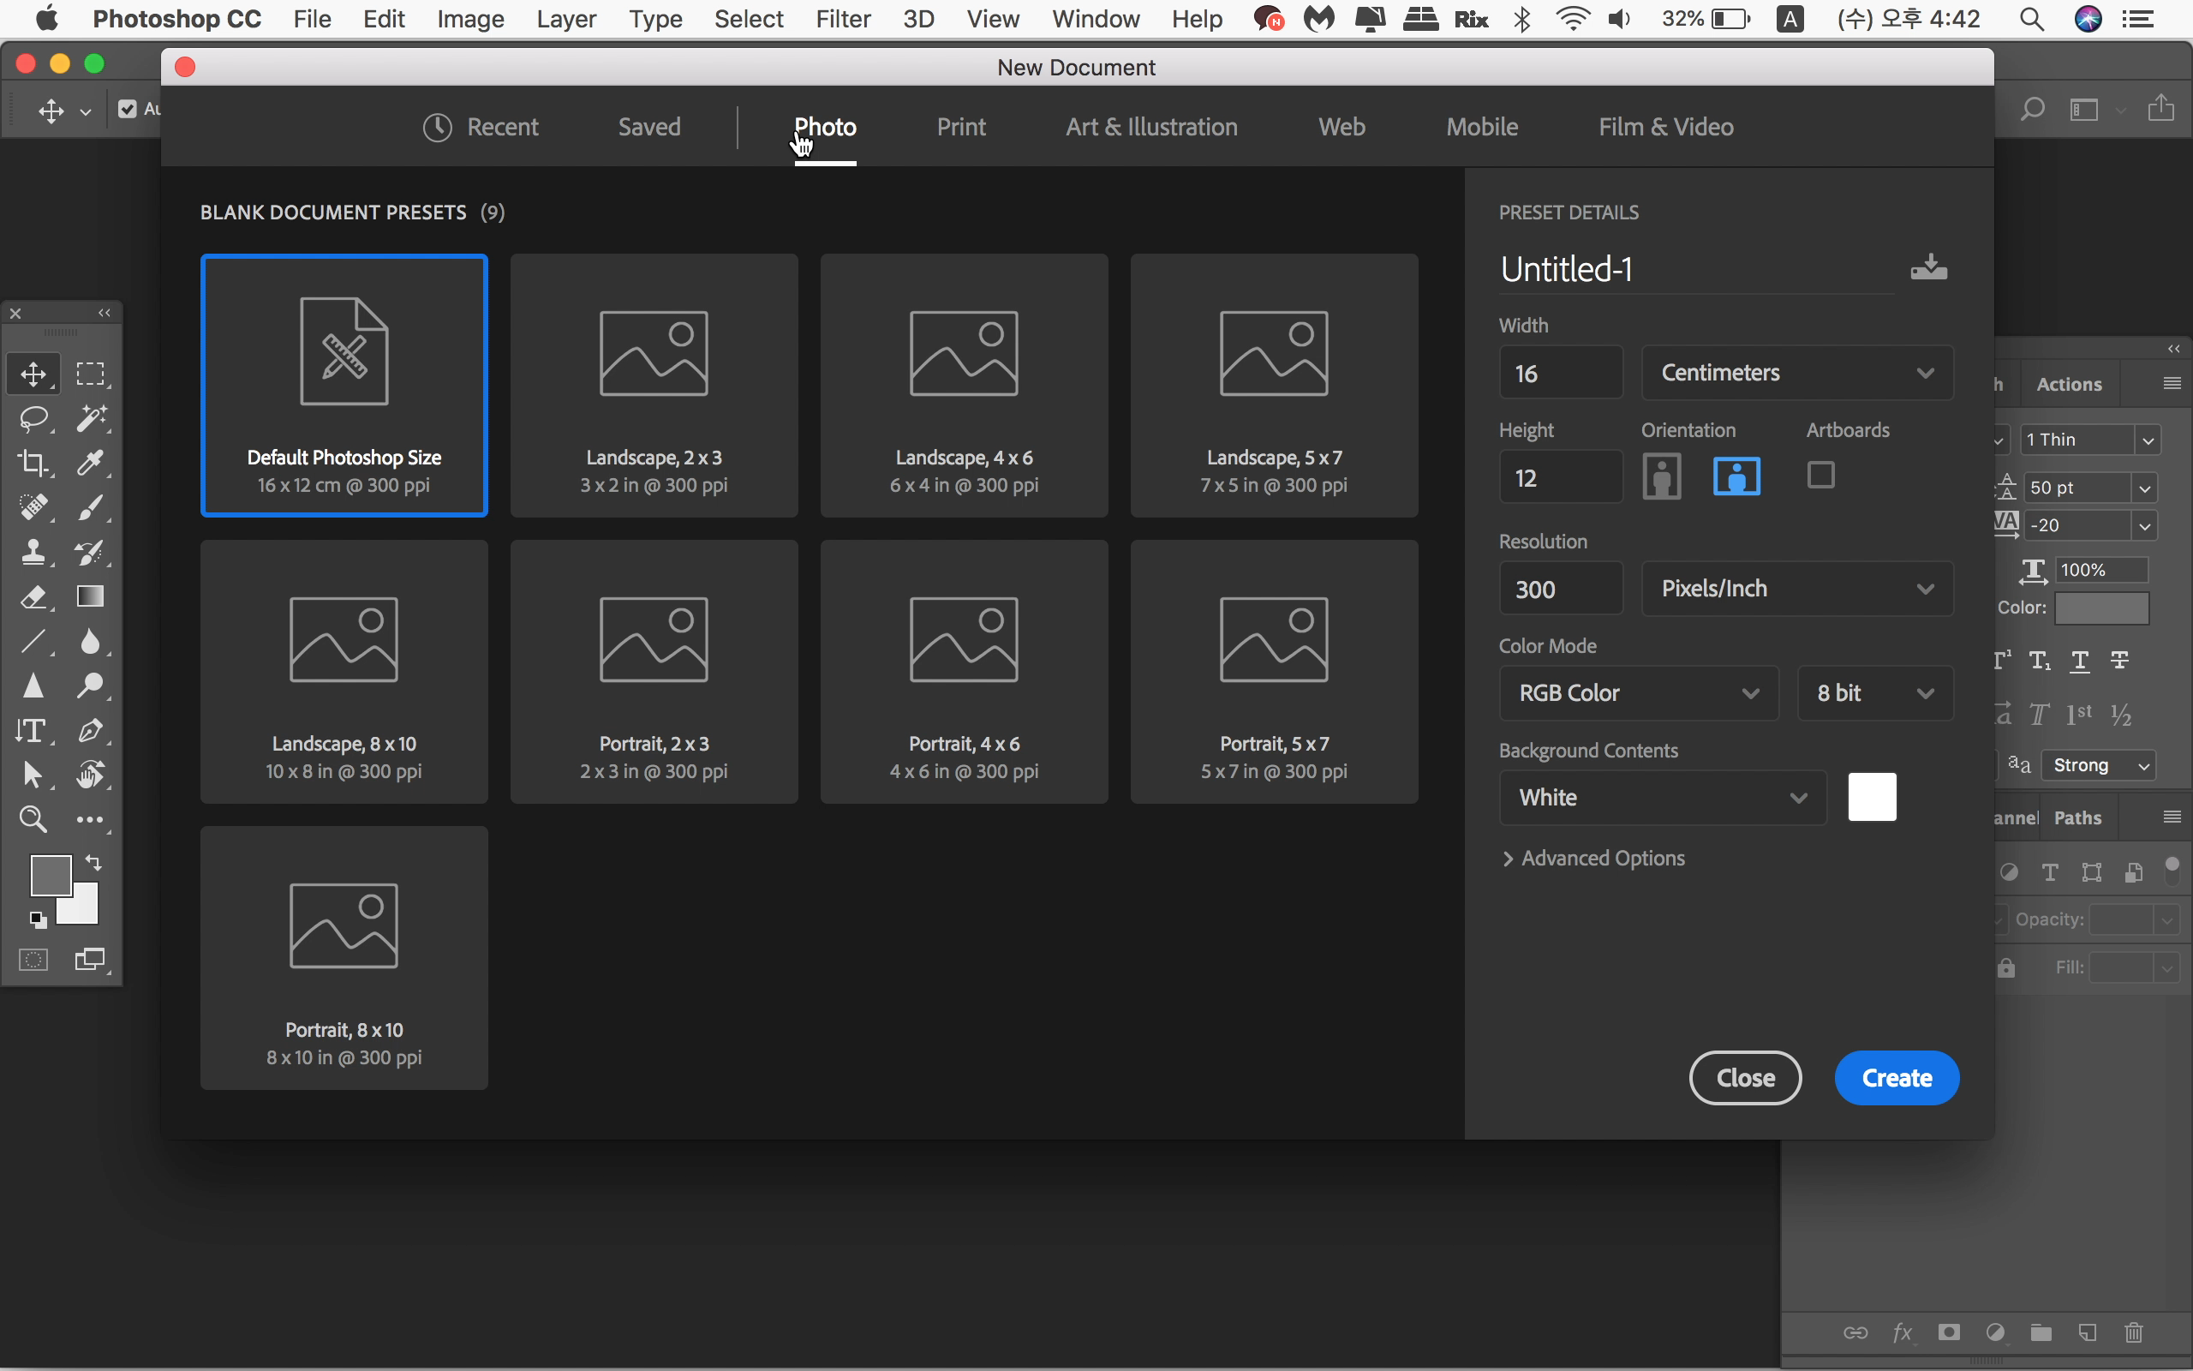This screenshot has width=2193, height=1371.
Task: Open the Filter menu
Action: pyautogui.click(x=843, y=19)
